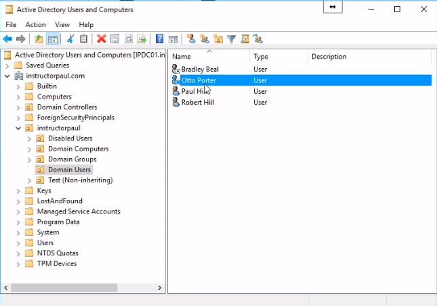Expand the Test (Non-inheriting) OU

(x=29, y=180)
